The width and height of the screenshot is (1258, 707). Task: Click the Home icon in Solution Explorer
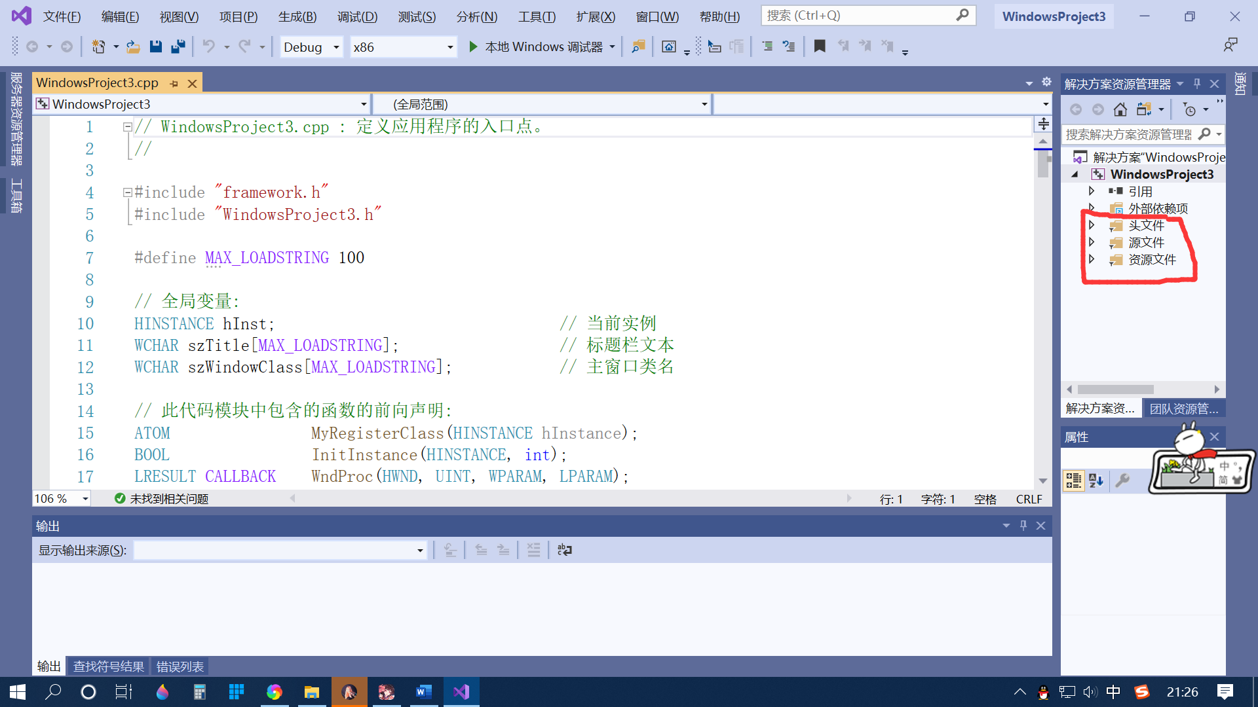(1120, 109)
